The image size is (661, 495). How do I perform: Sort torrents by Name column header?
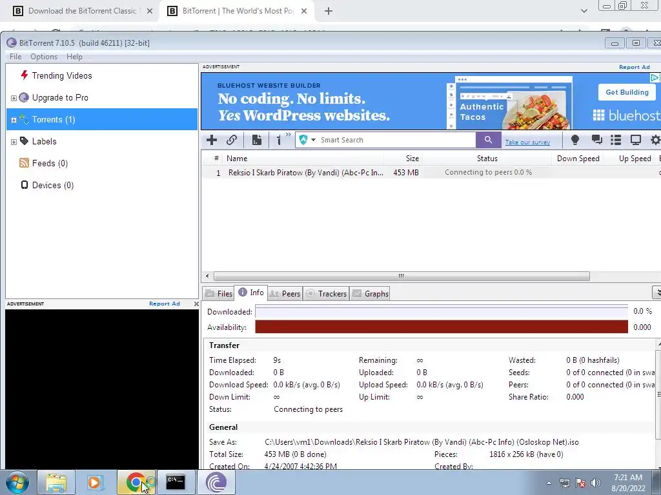[x=303, y=159]
